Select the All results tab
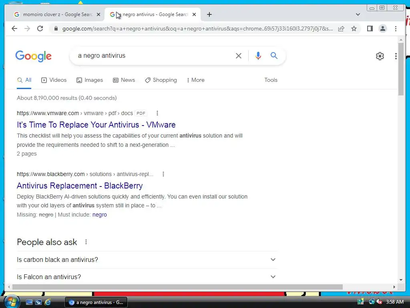Viewport: 410px width, 308px height. (24, 80)
